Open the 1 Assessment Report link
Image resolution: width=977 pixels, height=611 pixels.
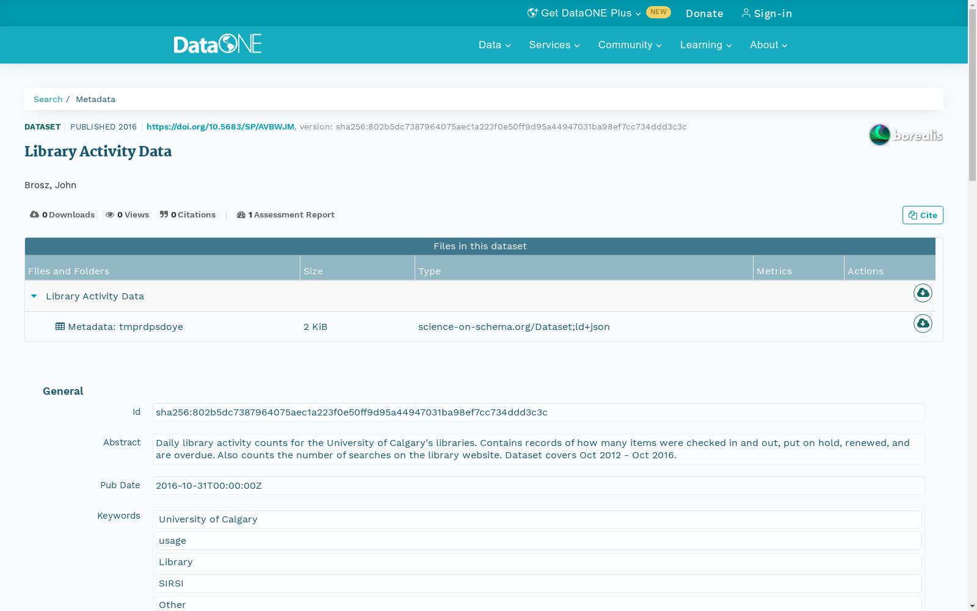click(x=286, y=214)
